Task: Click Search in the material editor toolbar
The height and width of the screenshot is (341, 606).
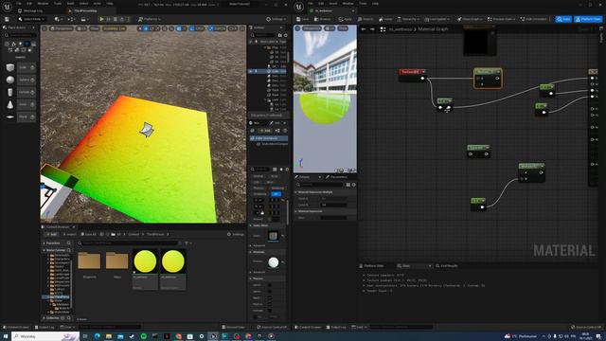Action: 365,19
